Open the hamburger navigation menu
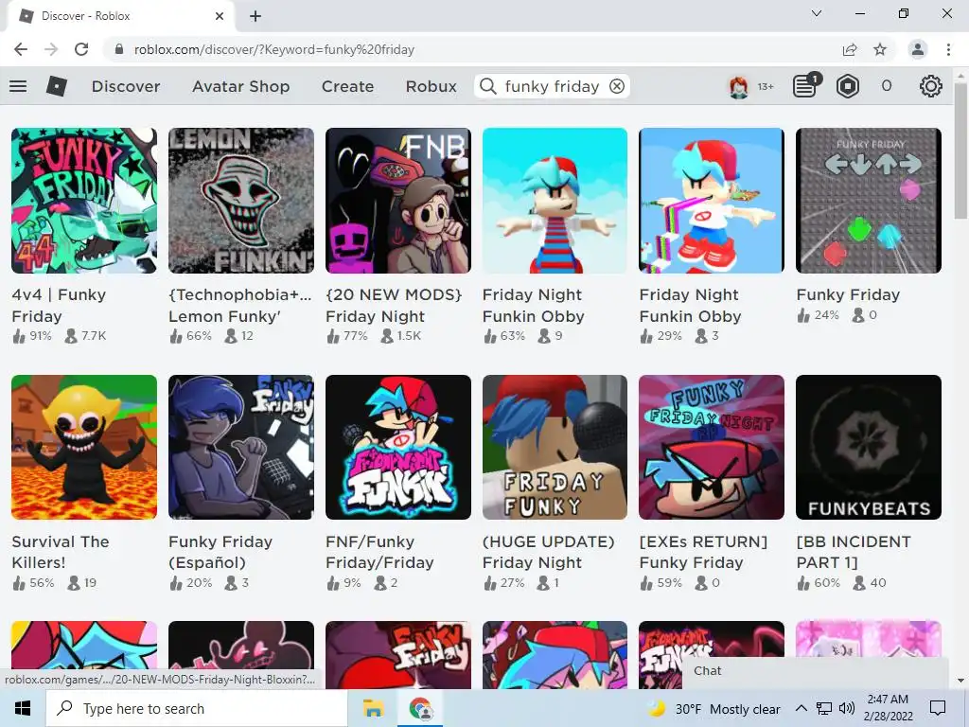 pos(18,86)
